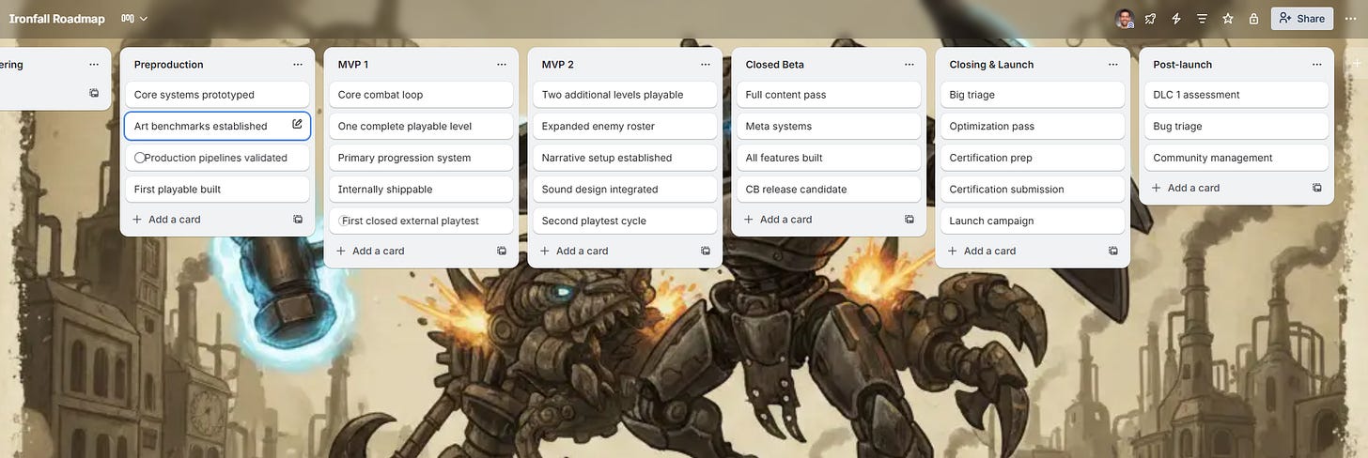Open the 'Full content pass' card

coord(829,95)
